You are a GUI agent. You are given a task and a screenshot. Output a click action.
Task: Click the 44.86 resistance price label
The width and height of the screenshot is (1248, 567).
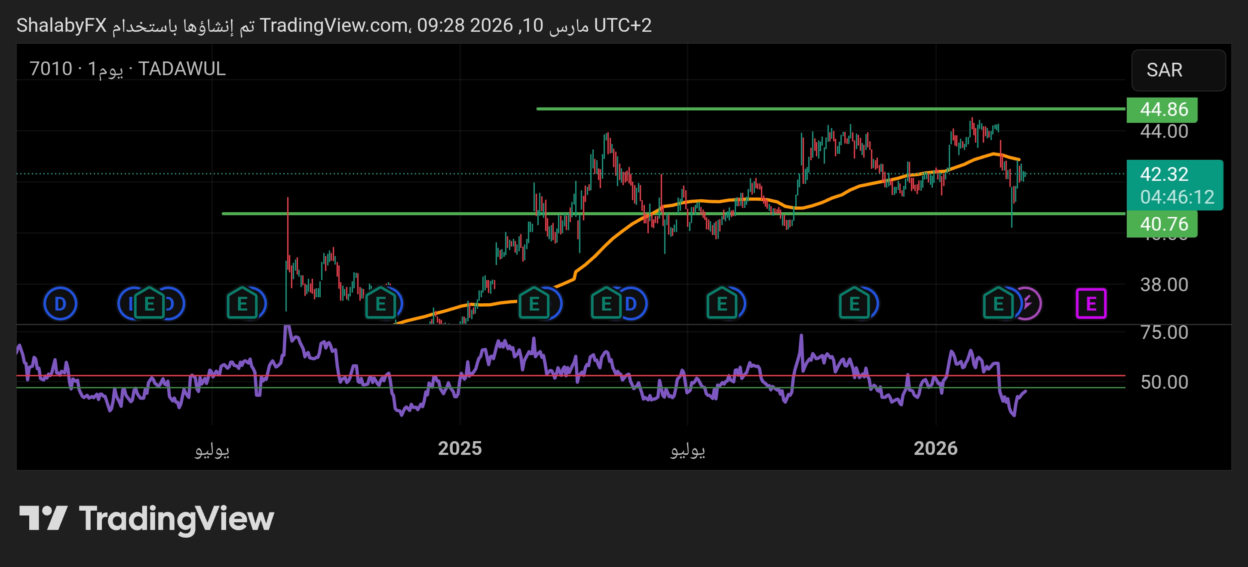coord(1162,110)
